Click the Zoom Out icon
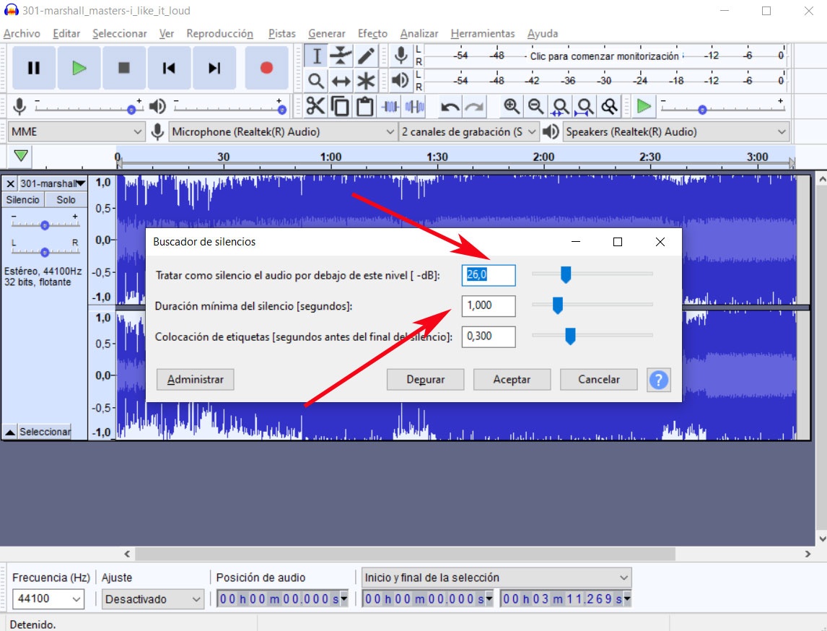This screenshot has height=631, width=827. pyautogui.click(x=536, y=107)
